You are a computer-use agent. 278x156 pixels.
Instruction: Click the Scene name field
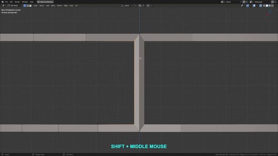point(232,2)
